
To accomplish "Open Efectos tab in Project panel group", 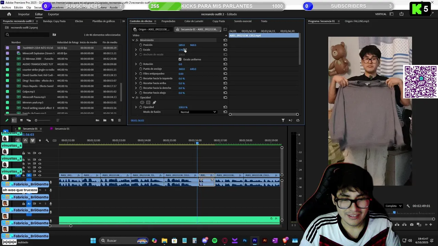I will point(79,21).
